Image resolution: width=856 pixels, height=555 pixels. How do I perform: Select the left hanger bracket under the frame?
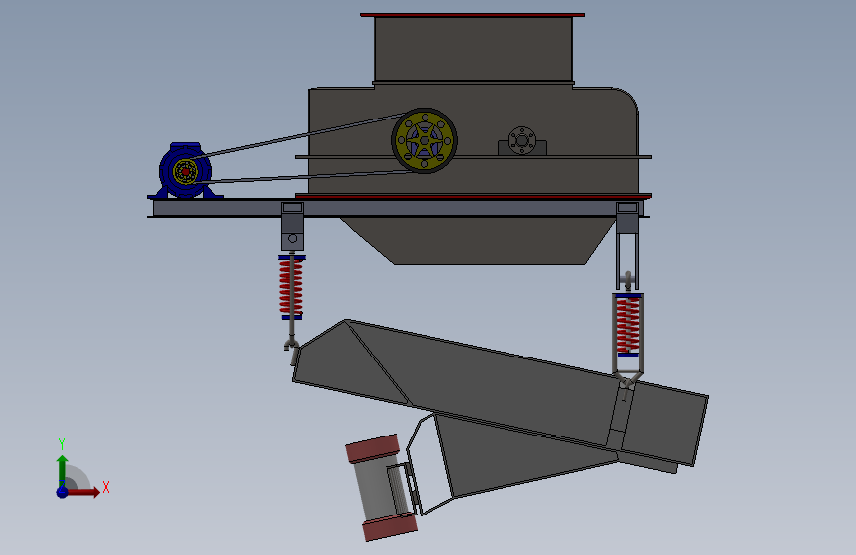[x=292, y=227]
